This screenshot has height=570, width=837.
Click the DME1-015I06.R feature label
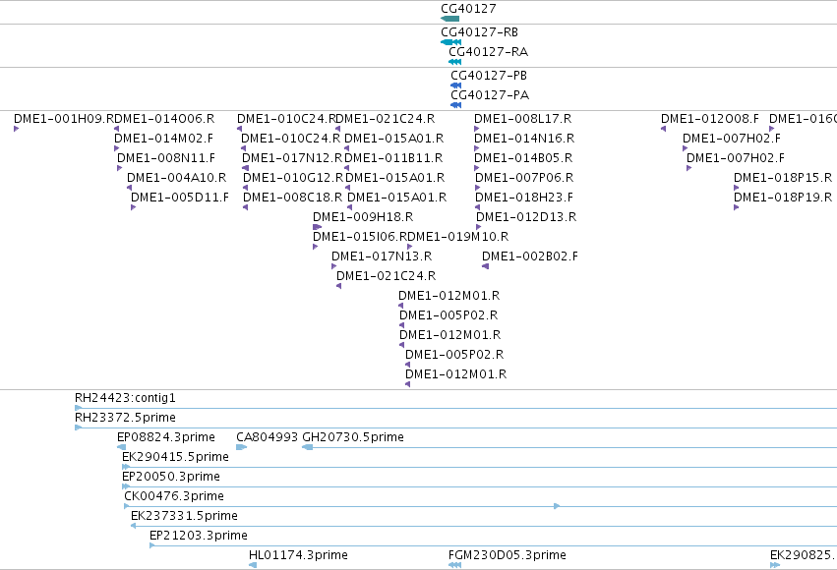tap(360, 237)
